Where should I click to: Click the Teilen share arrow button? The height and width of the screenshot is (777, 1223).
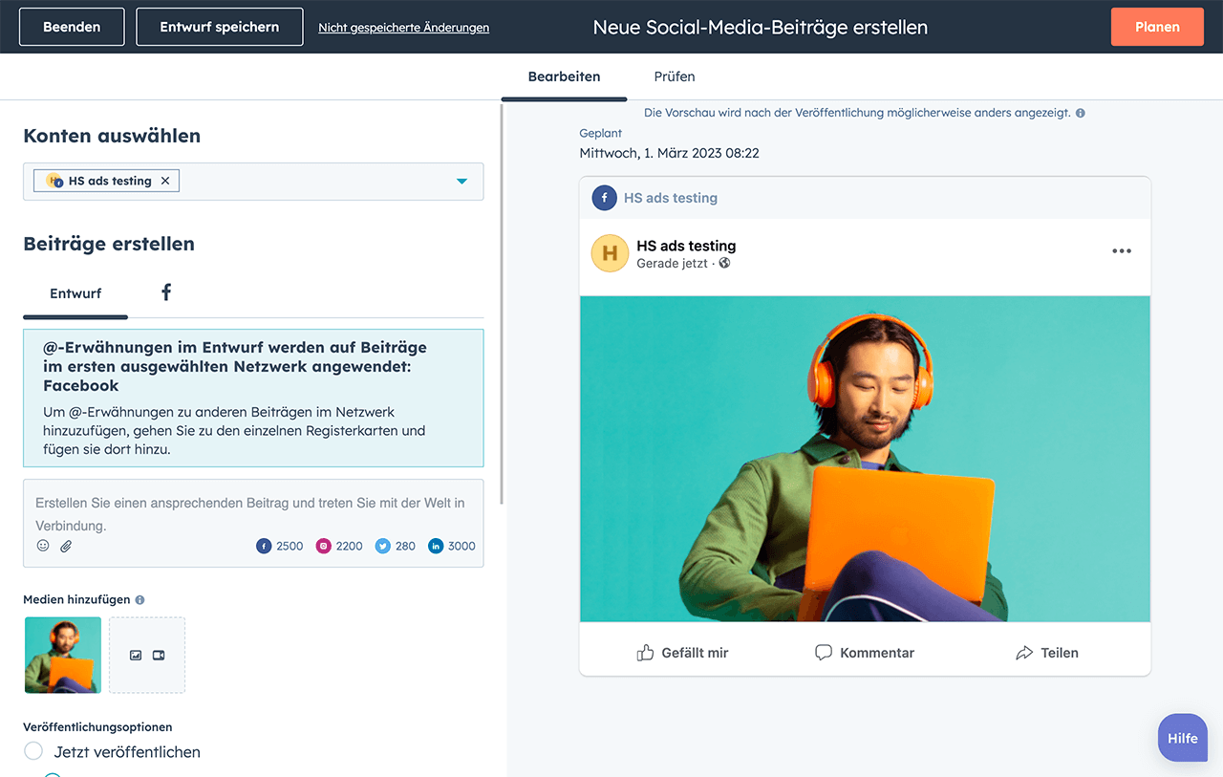point(1046,653)
